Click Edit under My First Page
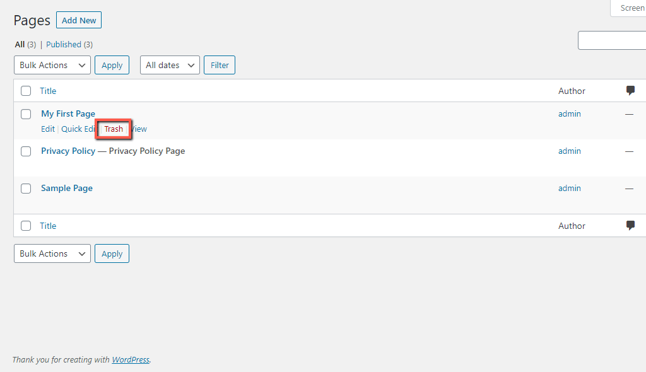The image size is (646, 372). coord(48,129)
